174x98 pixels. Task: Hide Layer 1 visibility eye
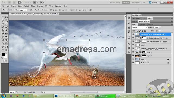[133, 59]
